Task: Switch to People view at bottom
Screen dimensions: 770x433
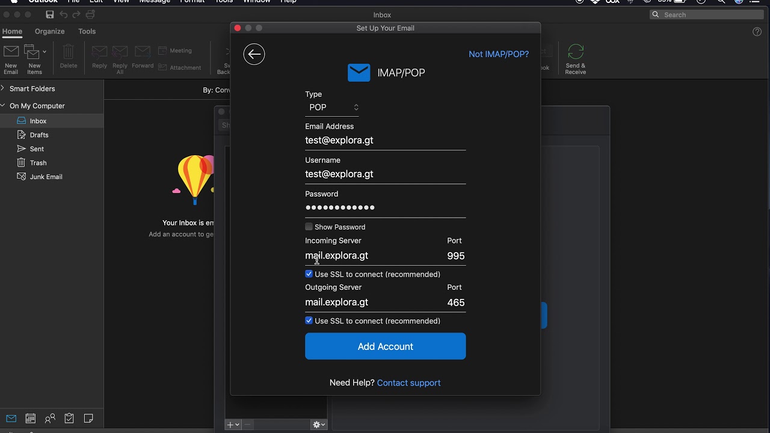Action: tap(50, 419)
